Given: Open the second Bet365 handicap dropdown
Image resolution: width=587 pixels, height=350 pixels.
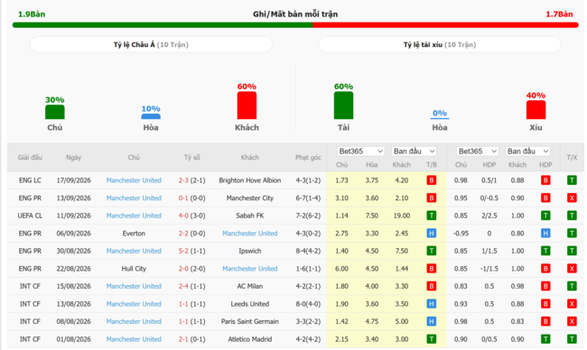Looking at the screenshot, I should point(478,151).
